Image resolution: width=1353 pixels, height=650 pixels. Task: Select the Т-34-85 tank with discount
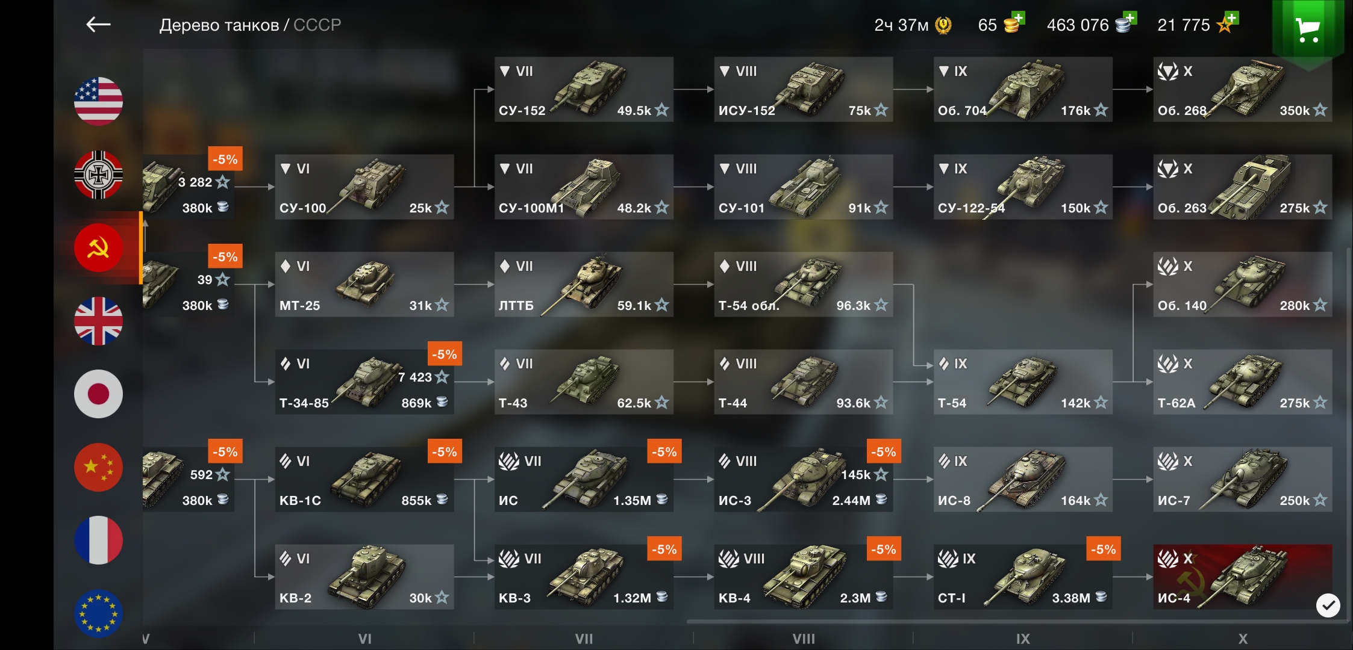[x=364, y=382]
